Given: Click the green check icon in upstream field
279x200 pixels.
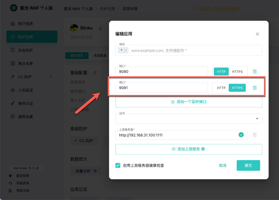Looking at the screenshot, I should click(241, 135).
